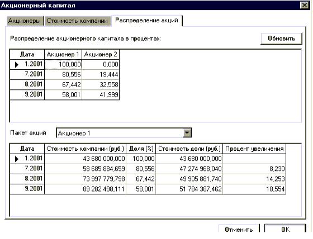Image resolution: width=313 pixels, height=239 pixels.
Task: Click percent increase 8,230
Action: click(254, 169)
